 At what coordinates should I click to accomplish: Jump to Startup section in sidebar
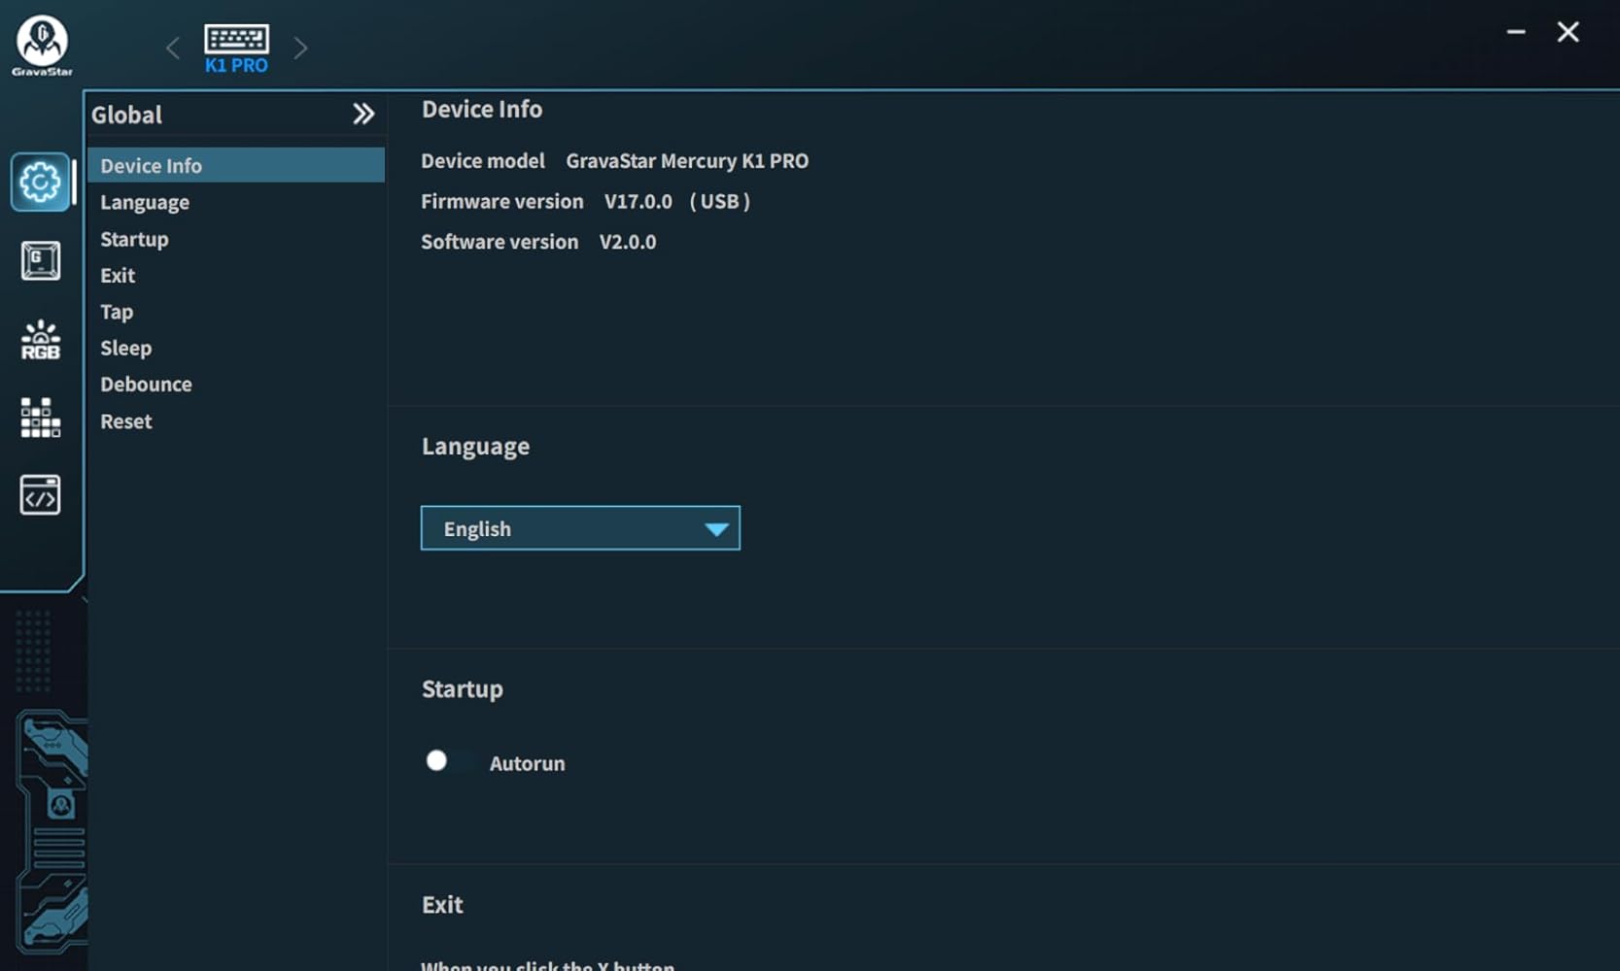pyautogui.click(x=134, y=239)
